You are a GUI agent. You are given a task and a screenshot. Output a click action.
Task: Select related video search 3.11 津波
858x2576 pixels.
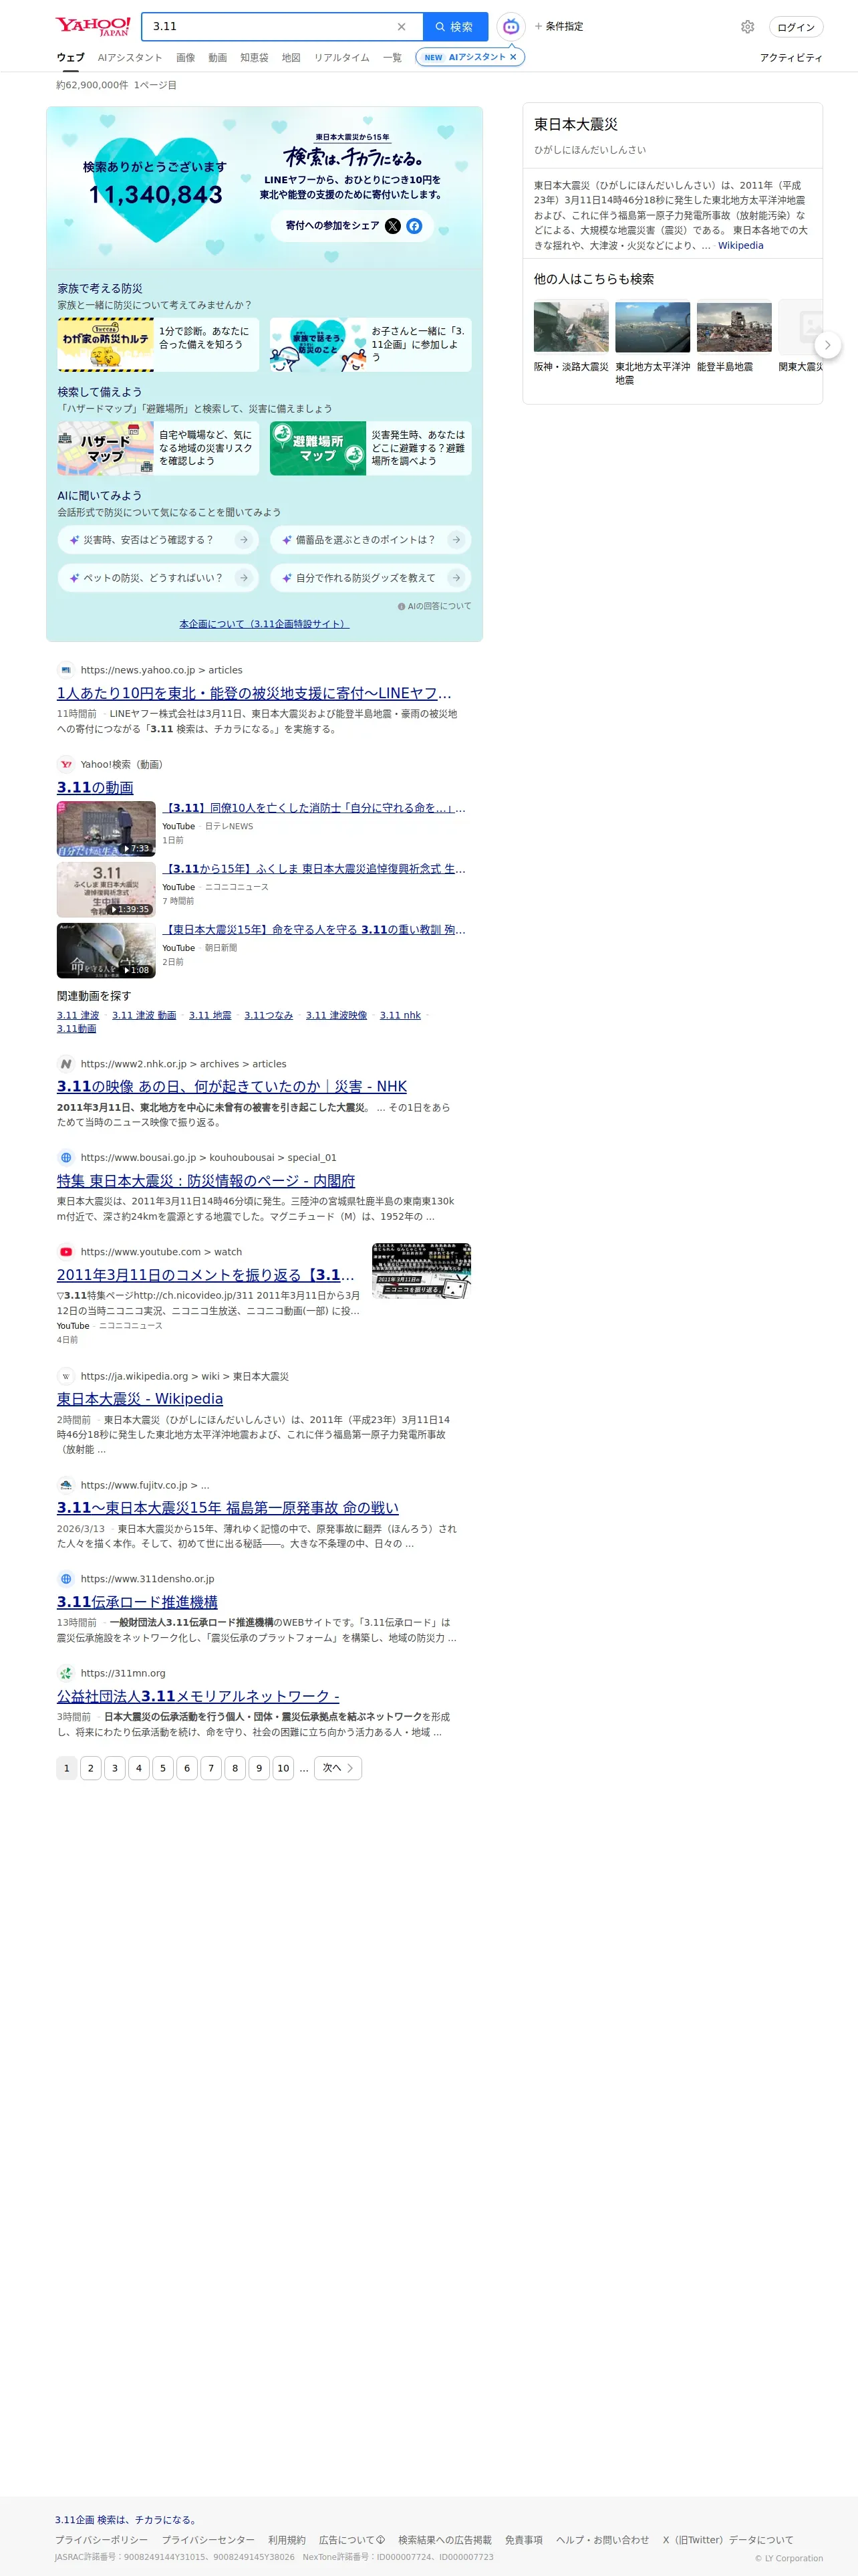click(78, 1015)
